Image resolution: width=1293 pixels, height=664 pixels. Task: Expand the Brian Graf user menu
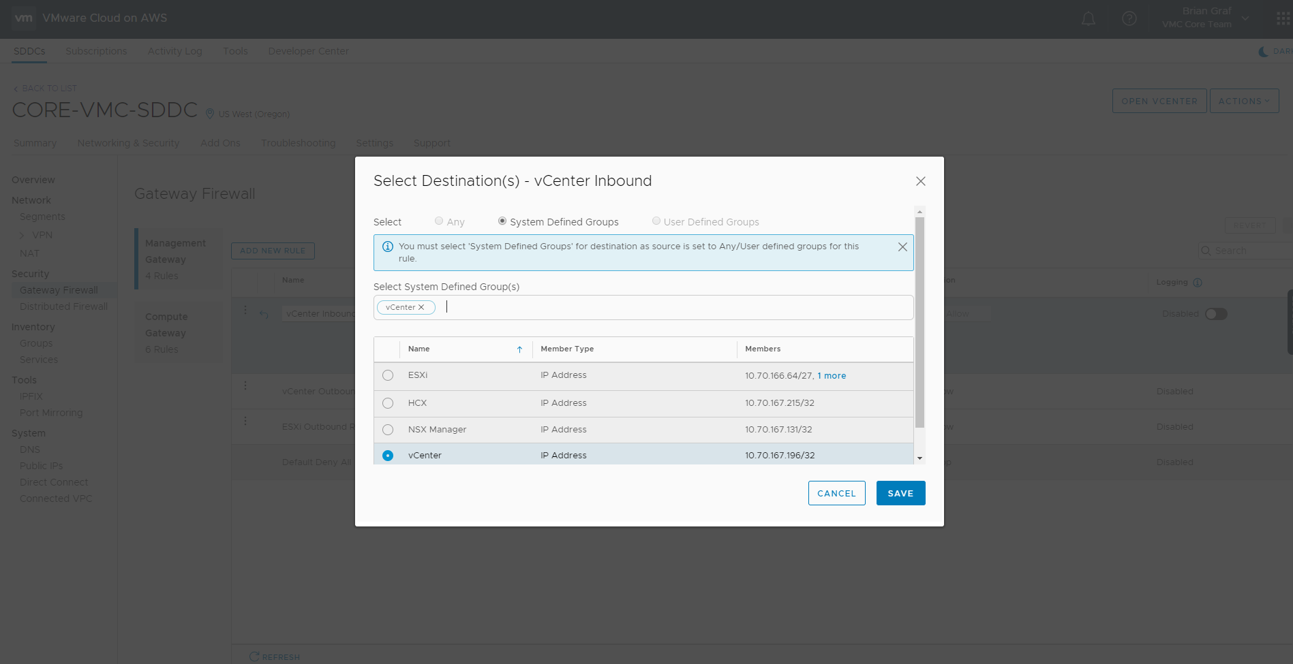click(x=1245, y=18)
